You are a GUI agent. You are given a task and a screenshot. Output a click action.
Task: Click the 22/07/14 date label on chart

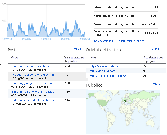85,39
